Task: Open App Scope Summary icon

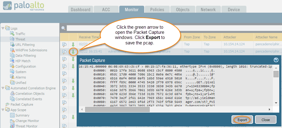Action: click(12, 115)
